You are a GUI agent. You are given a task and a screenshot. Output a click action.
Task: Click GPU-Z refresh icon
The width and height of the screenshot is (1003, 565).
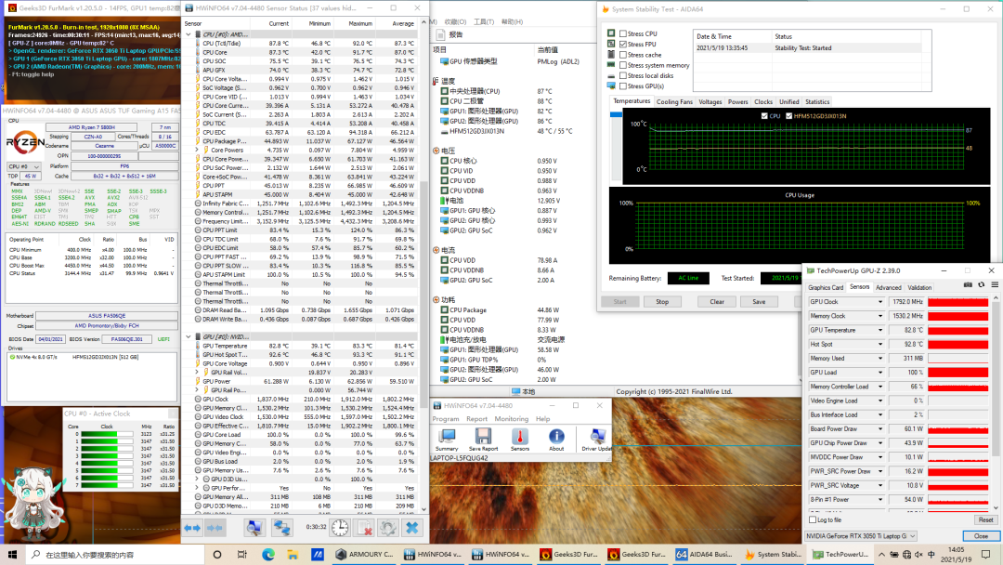pos(982,285)
